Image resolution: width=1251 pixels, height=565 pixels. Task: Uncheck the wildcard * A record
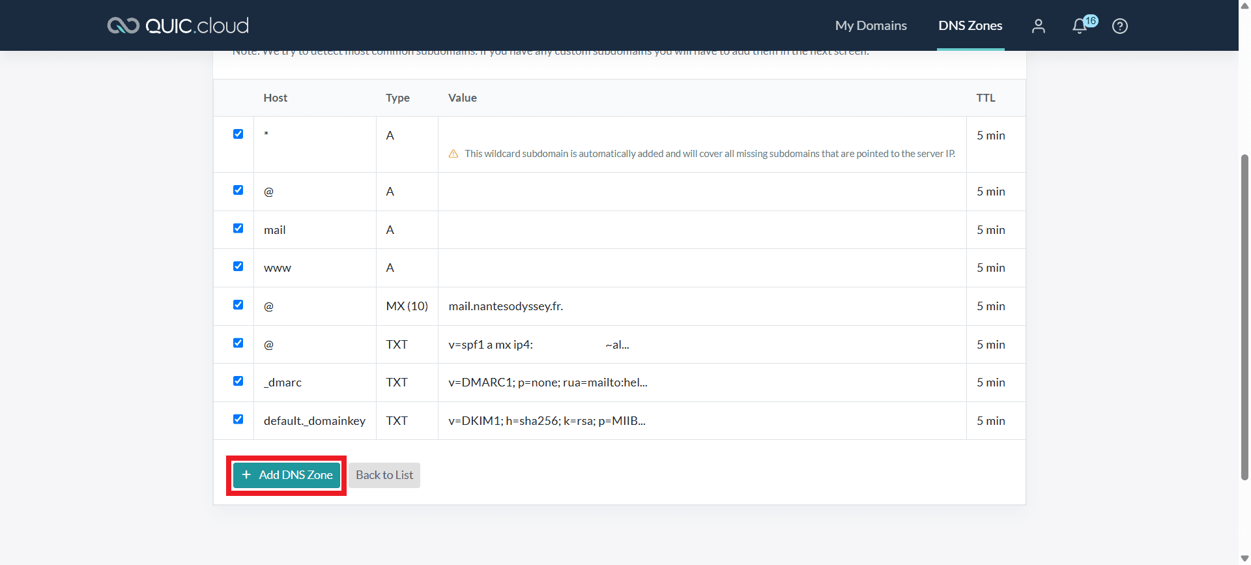238,134
